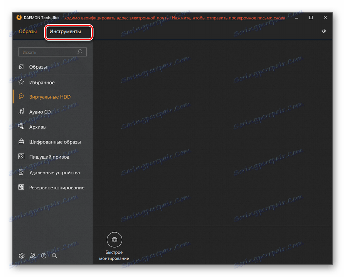The width and height of the screenshot is (345, 277).
Task: Switch to the Образы tab
Action: click(27, 32)
